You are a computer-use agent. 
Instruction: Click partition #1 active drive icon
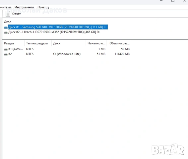coord(6,49)
